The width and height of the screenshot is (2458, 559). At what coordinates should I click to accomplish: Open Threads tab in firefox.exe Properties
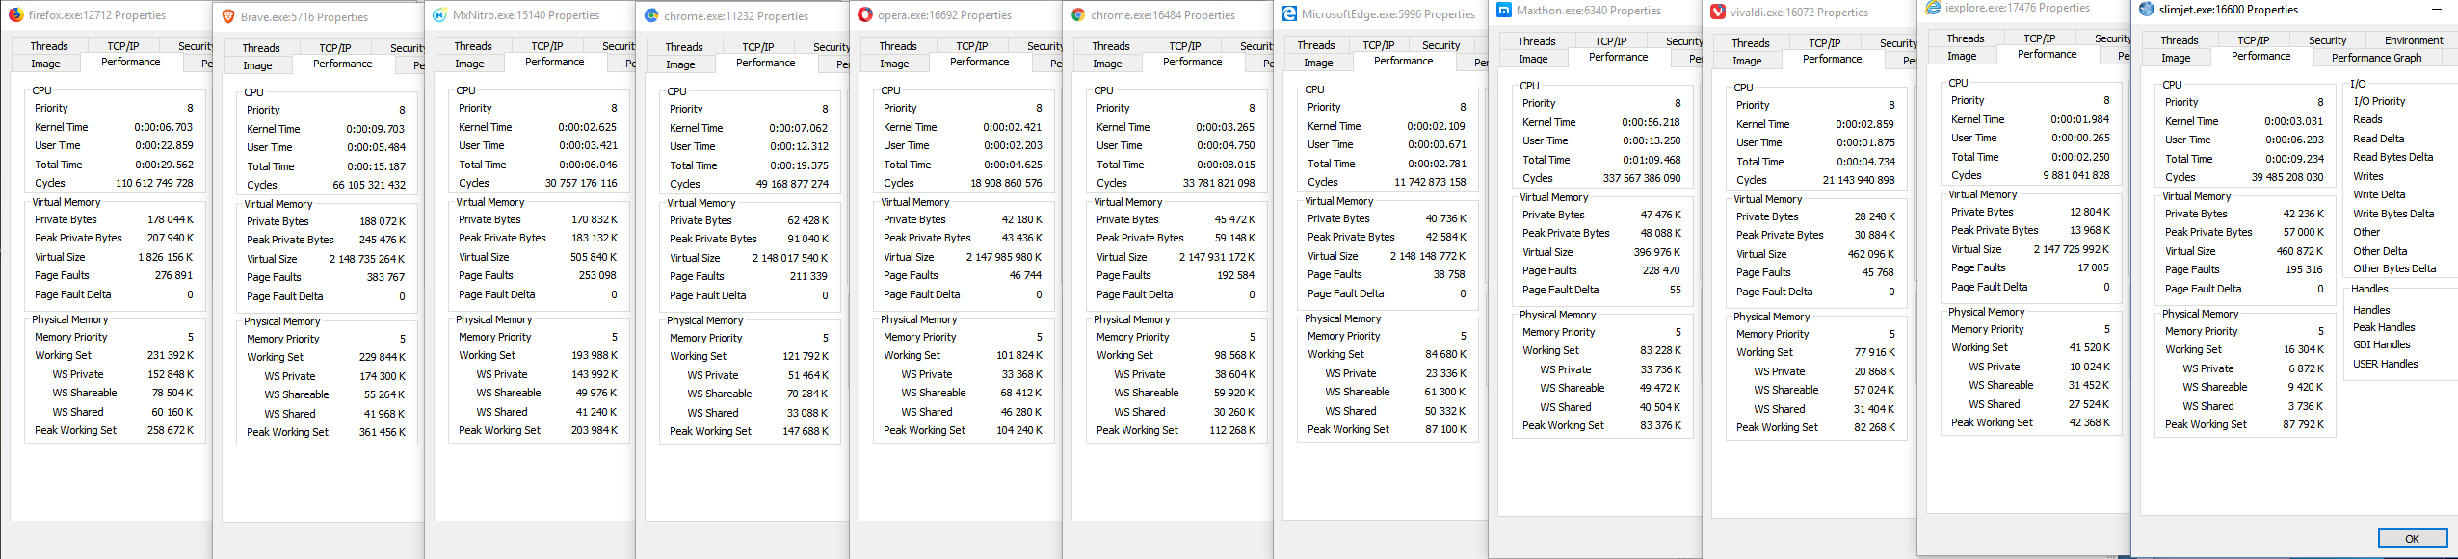pyautogui.click(x=49, y=46)
